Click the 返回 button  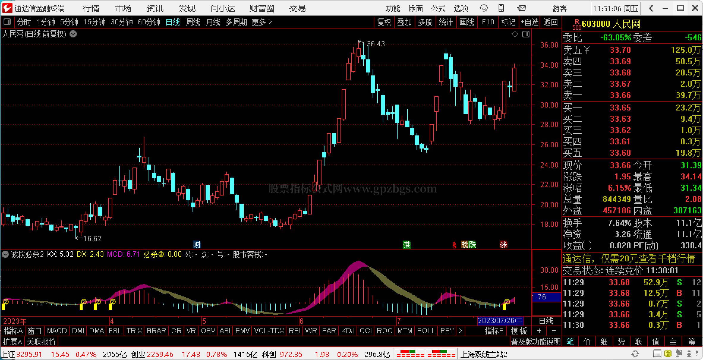(x=551, y=22)
